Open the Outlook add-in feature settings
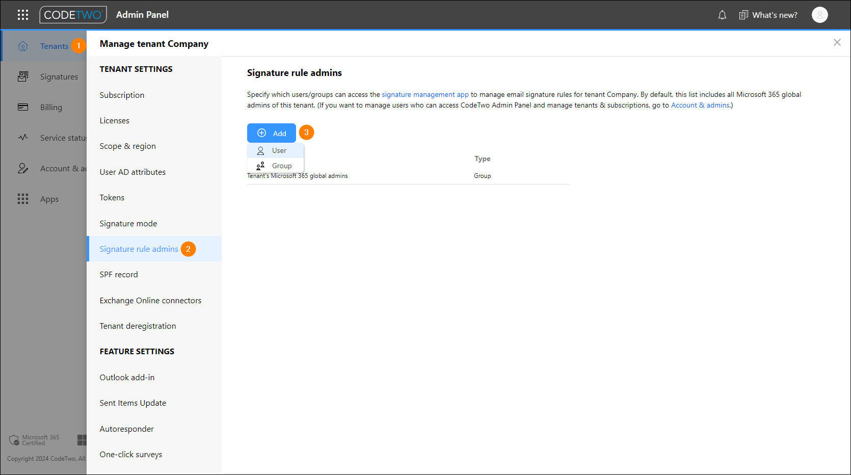The image size is (851, 475). tap(127, 377)
